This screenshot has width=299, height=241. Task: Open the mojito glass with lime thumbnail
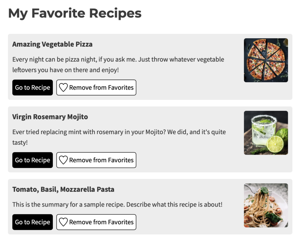coord(266,133)
